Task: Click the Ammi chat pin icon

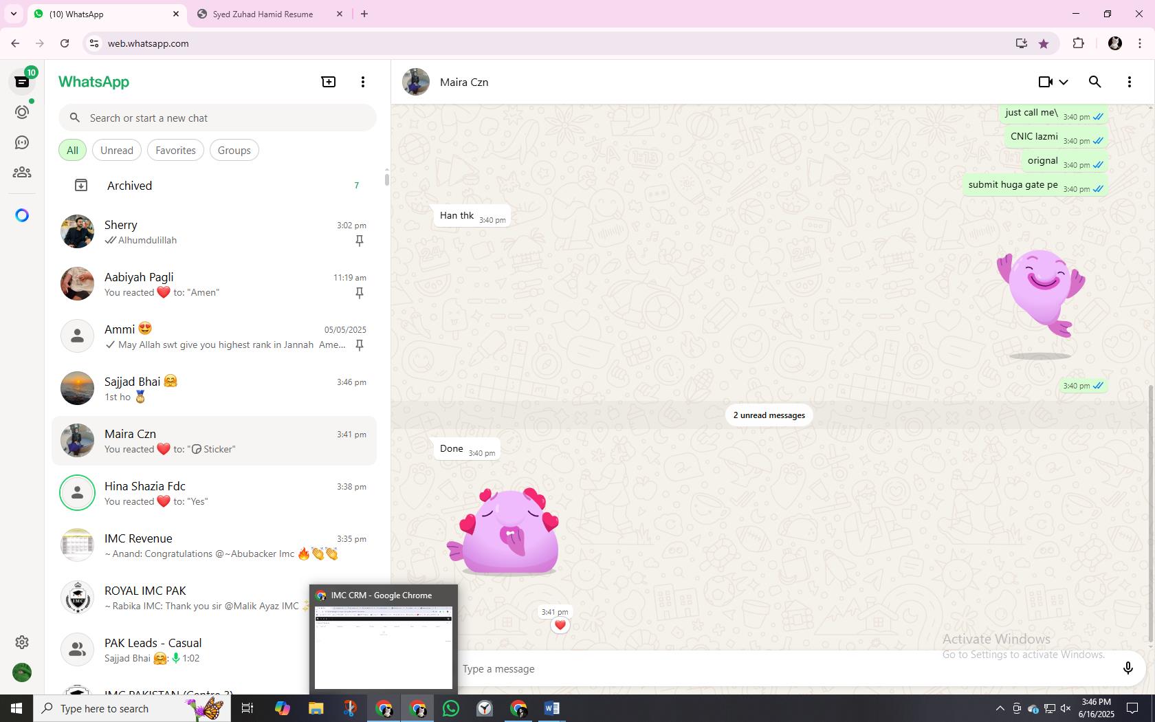Action: click(359, 345)
